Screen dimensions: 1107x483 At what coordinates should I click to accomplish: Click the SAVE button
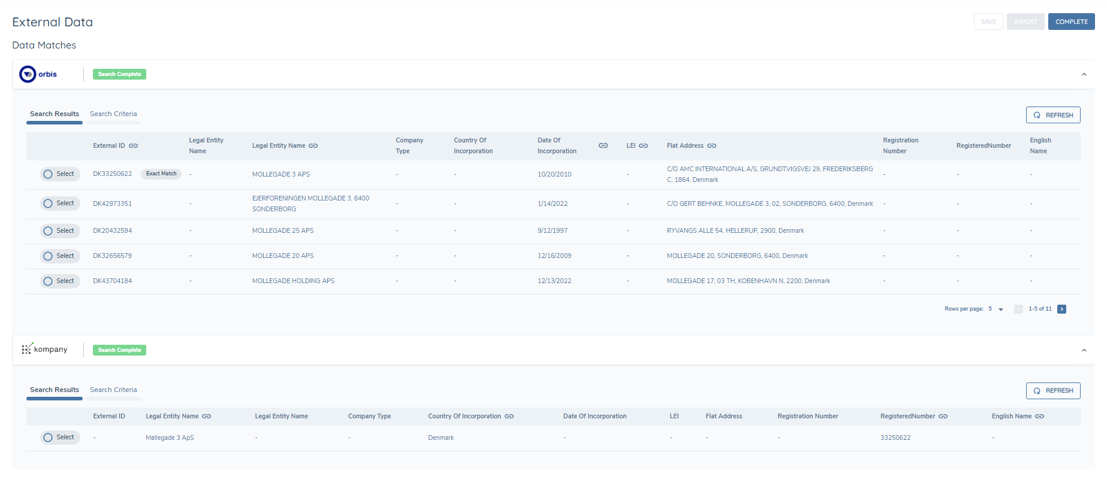click(988, 22)
